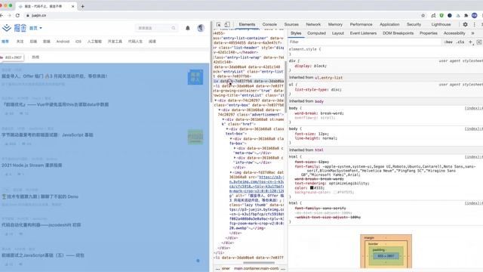Switch to the Sources tab
This screenshot has height=272, width=483.
(291, 24)
